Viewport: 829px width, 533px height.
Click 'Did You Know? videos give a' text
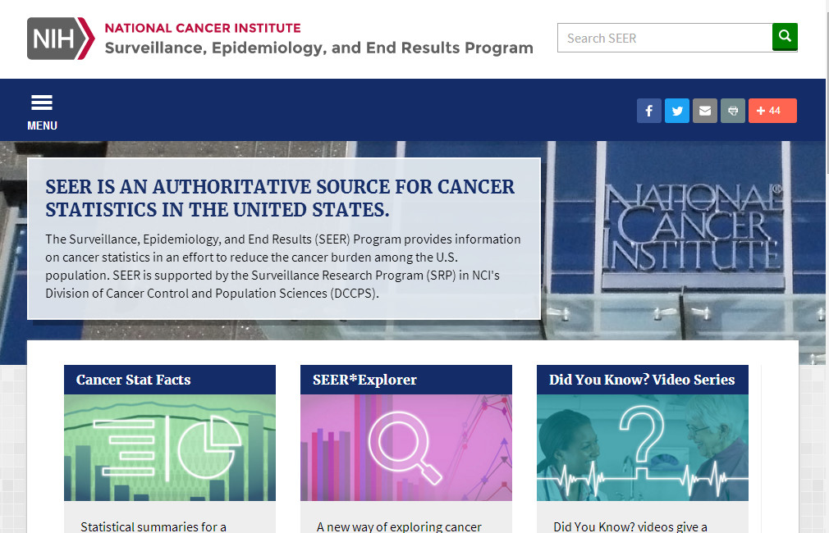tap(630, 526)
